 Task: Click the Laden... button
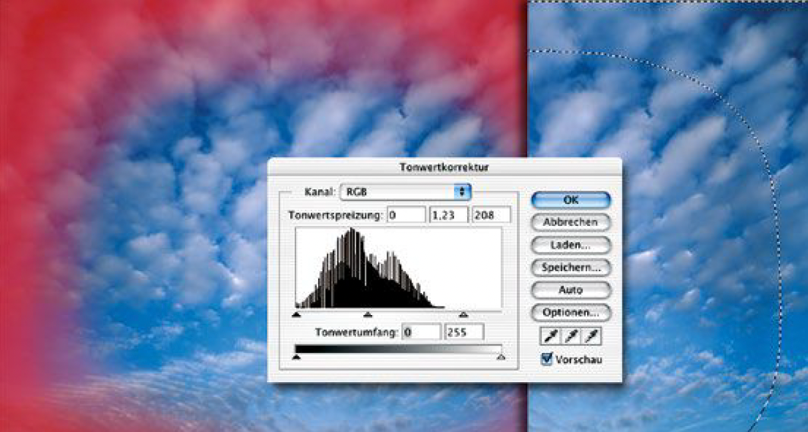click(570, 245)
